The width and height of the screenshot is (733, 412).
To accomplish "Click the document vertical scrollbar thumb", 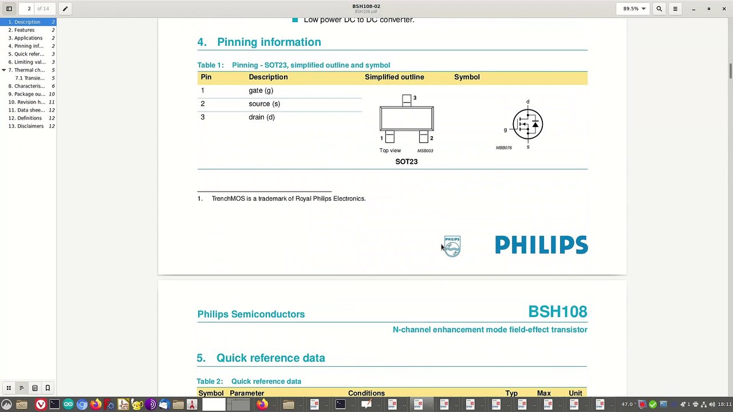I will (730, 72).
